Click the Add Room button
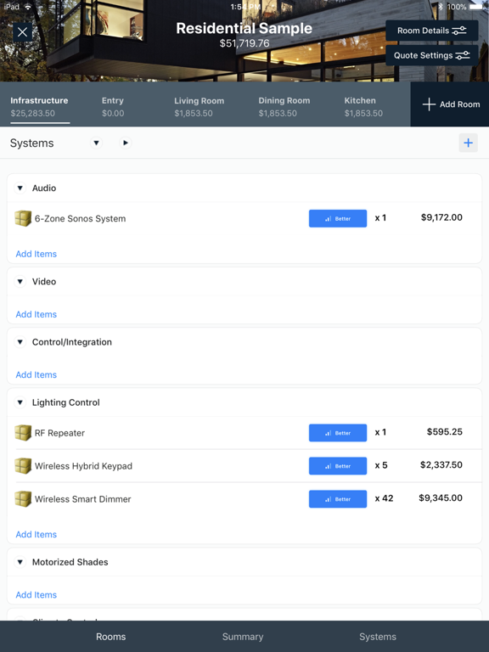The image size is (489, 652). coord(451,104)
